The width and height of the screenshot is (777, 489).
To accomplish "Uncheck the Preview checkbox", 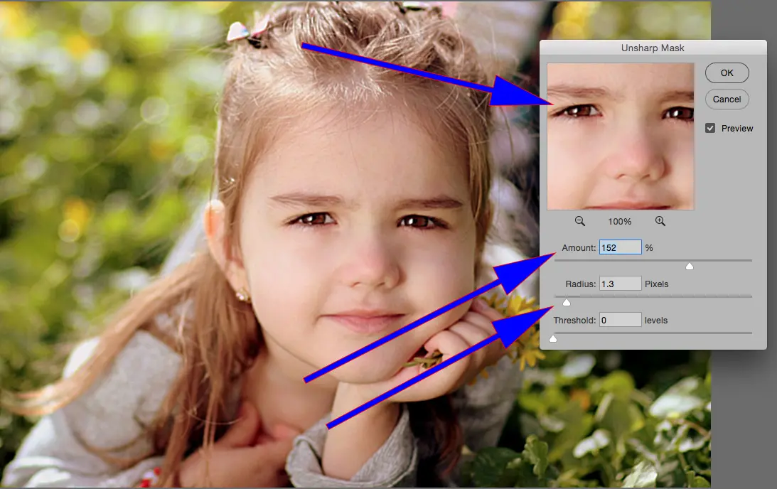I will tap(710, 129).
